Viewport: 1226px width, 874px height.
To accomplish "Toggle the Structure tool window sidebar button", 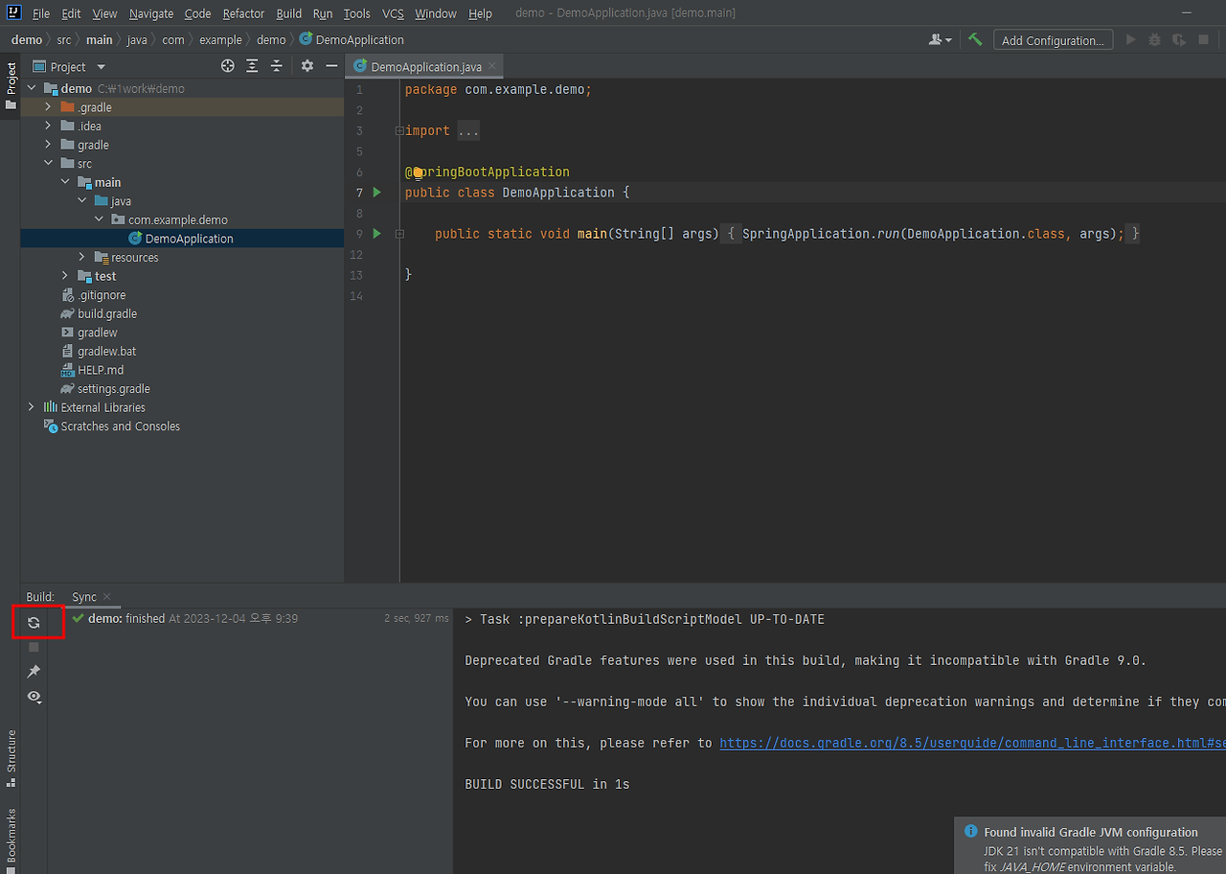I will click(11, 757).
